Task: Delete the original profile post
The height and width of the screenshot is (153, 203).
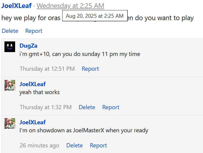Action: (x=10, y=31)
